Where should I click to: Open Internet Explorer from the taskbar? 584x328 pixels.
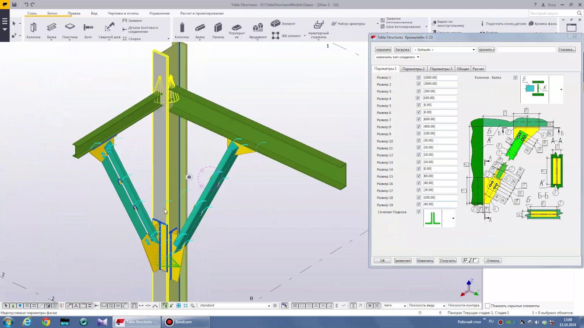[27, 322]
